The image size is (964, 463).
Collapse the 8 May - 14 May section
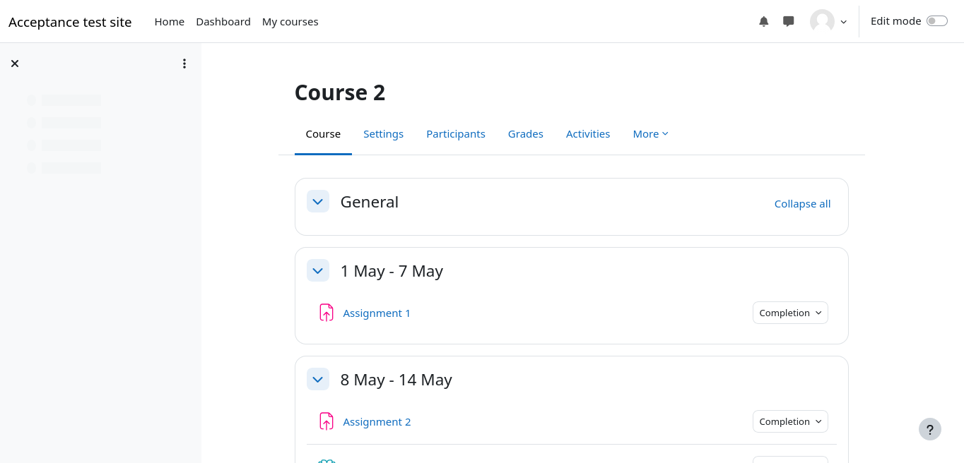pos(318,379)
